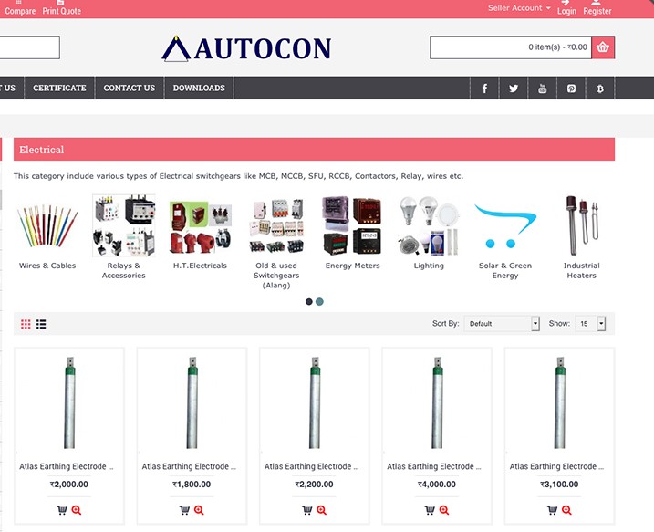The image size is (654, 532).
Task: Open Pinterest social link icon
Action: [571, 88]
